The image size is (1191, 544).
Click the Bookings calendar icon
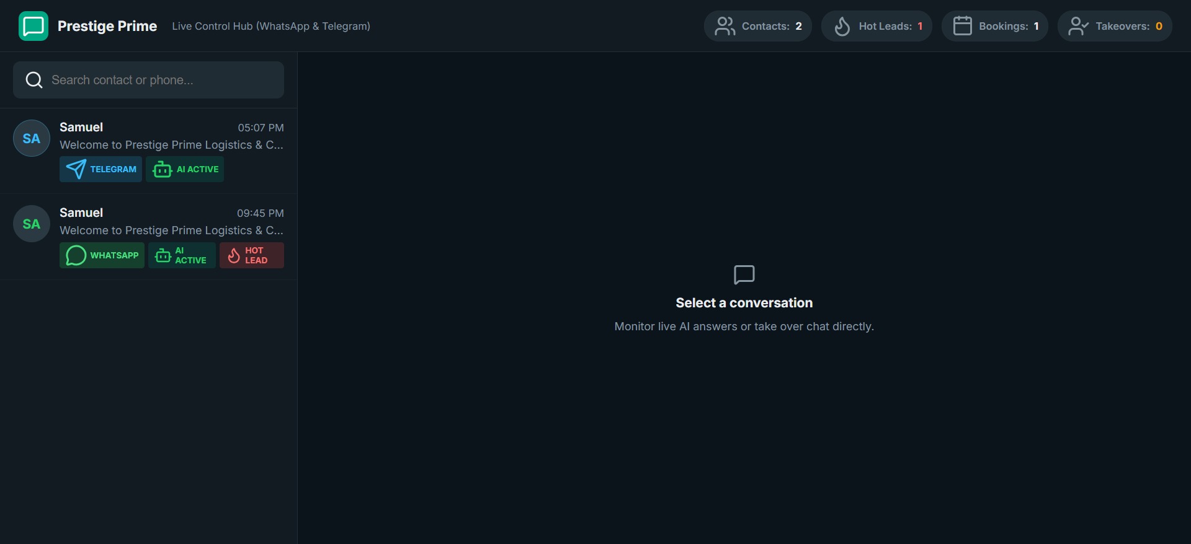[x=962, y=26]
